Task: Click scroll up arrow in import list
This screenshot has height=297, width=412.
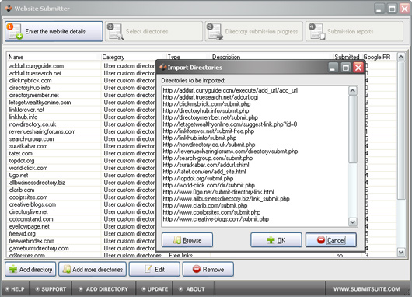Action: coord(353,91)
